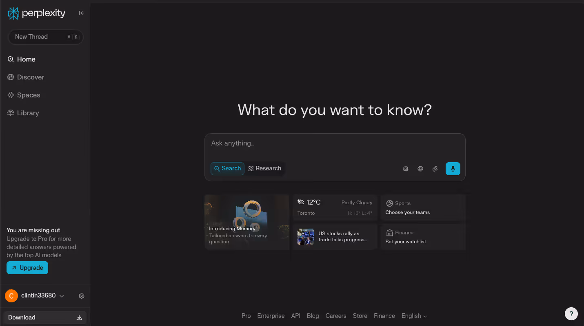
Task: Click the Perplexity logo
Action: click(36, 13)
